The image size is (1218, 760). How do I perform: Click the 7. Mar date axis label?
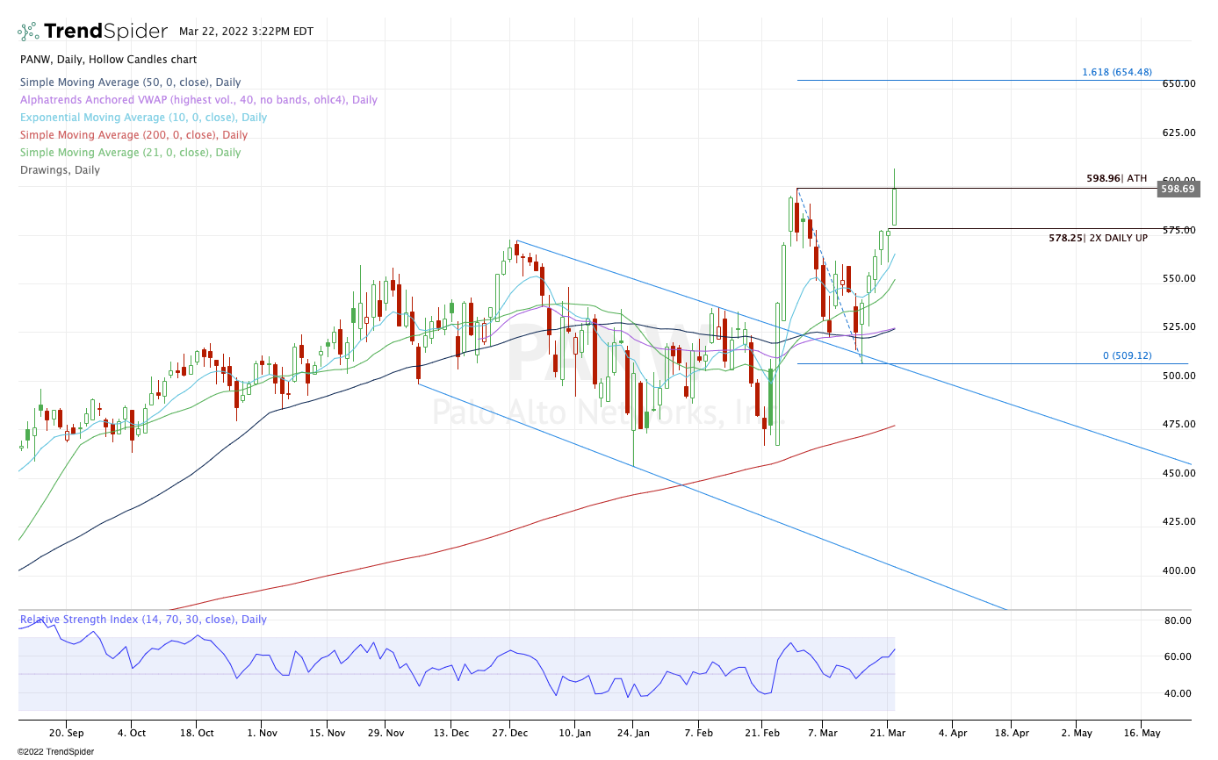click(x=822, y=732)
